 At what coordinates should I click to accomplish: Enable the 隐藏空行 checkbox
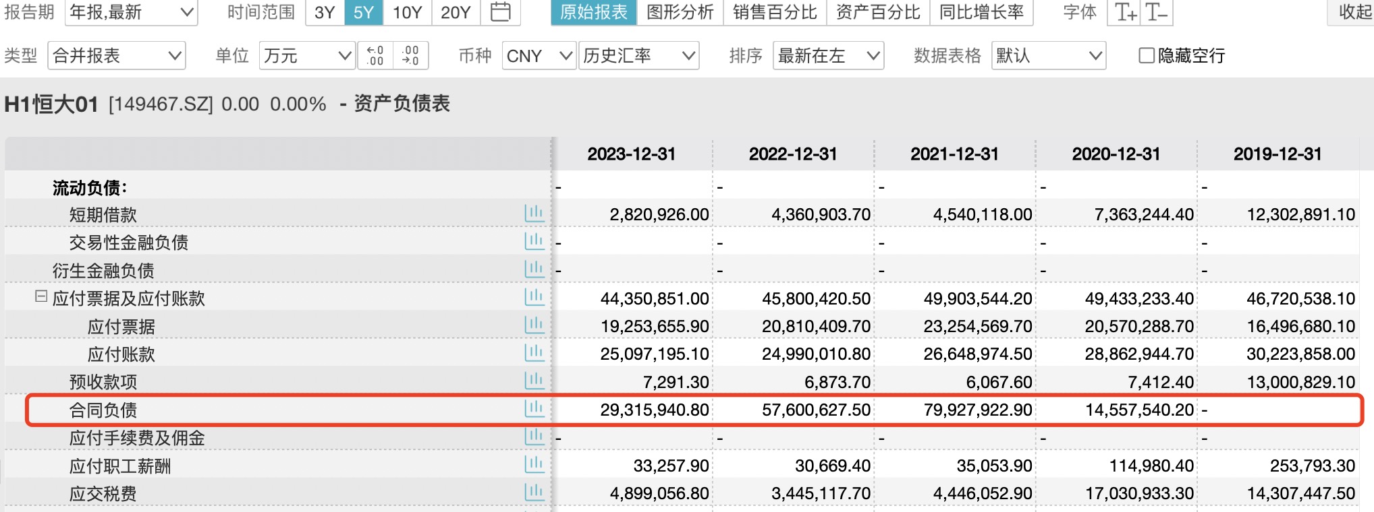tap(1146, 55)
